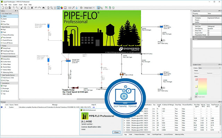Open the Design Case dropdown

(x=89, y=8)
